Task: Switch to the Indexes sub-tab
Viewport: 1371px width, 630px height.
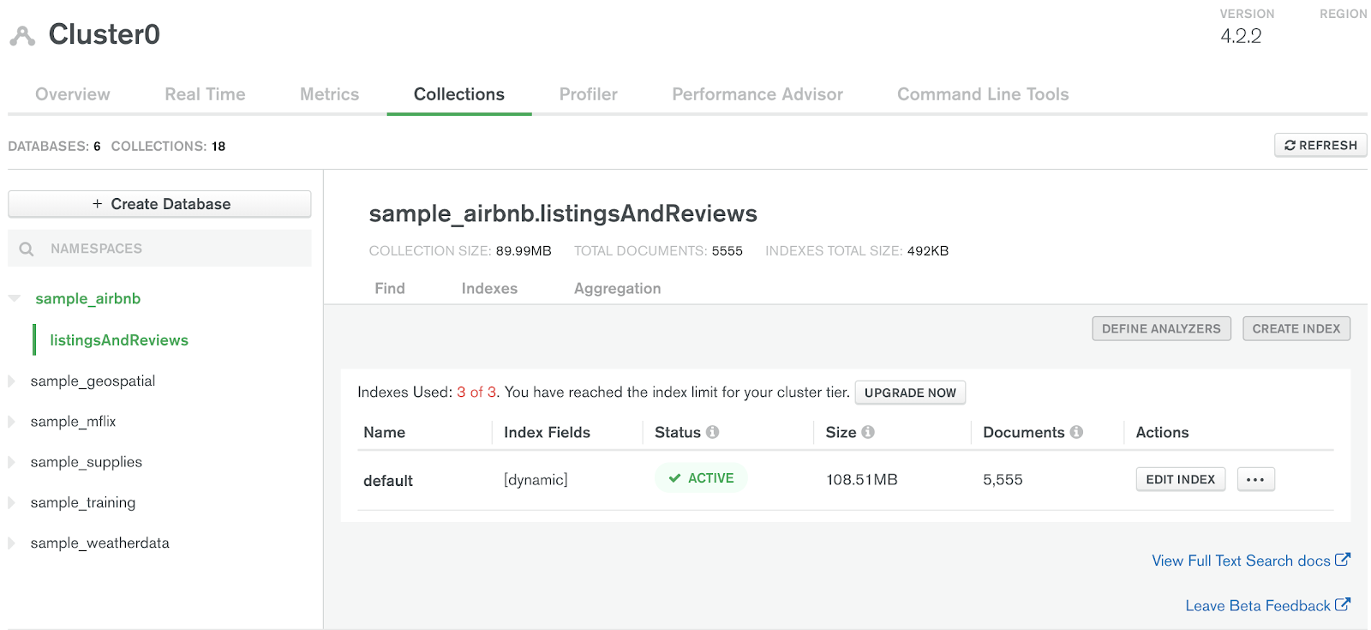Action: click(x=489, y=288)
